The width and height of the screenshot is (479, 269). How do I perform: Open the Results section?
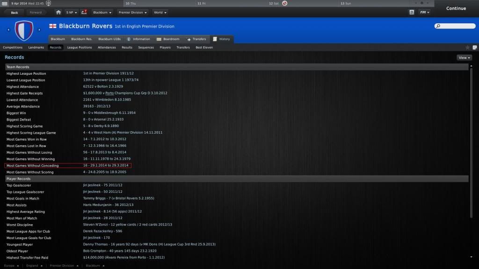click(127, 48)
